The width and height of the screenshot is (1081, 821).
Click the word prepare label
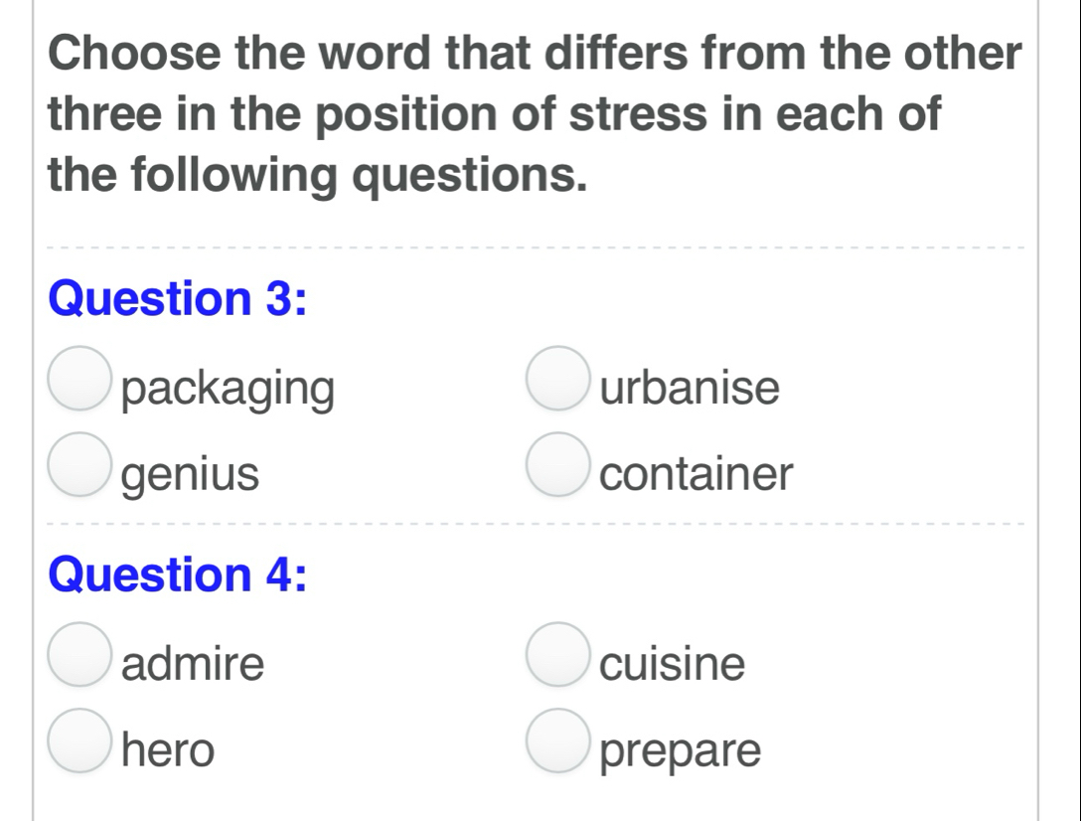coord(681,752)
